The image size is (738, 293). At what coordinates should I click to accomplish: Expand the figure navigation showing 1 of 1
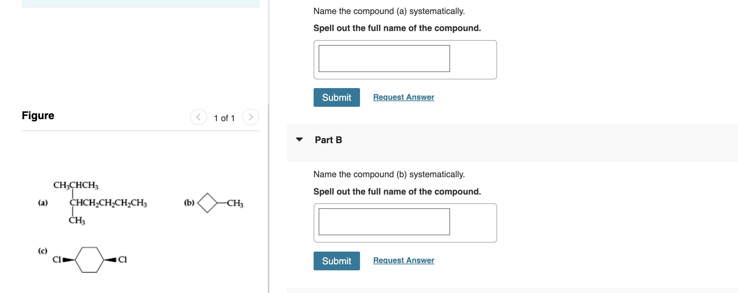[x=224, y=118]
